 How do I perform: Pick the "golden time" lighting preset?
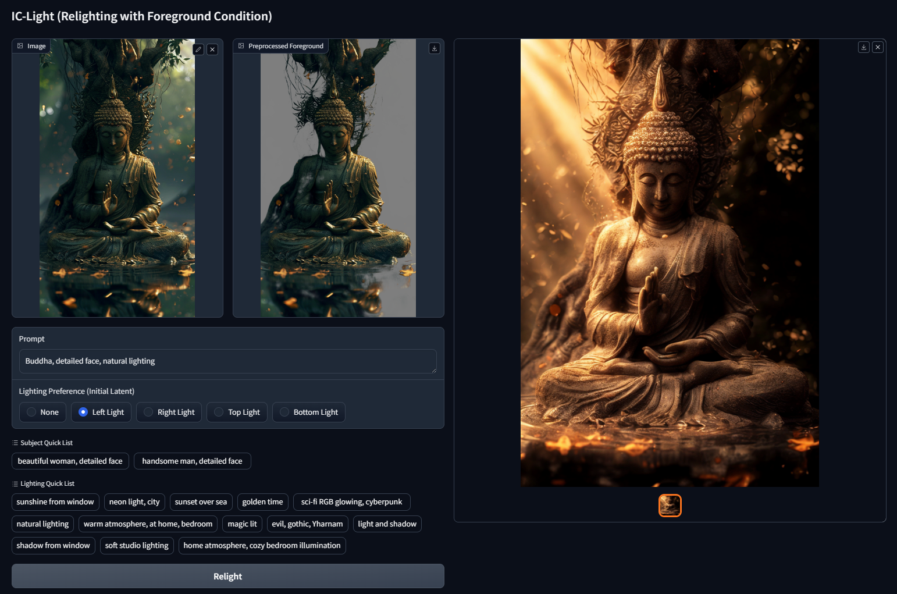(262, 501)
